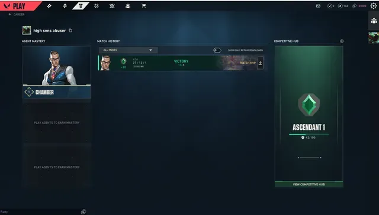Viewport: 379px width, 215px height.
Task: Click the MATCH HISTORY section header
Action: [108, 41]
